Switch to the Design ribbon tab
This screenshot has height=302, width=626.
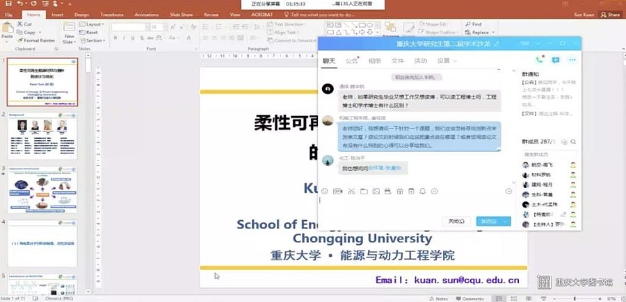[81, 15]
